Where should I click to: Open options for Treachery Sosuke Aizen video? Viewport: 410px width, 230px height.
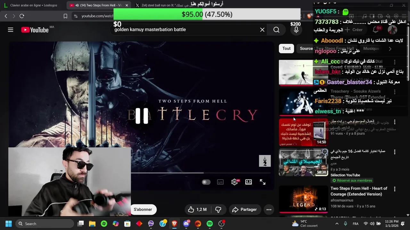coord(395,92)
